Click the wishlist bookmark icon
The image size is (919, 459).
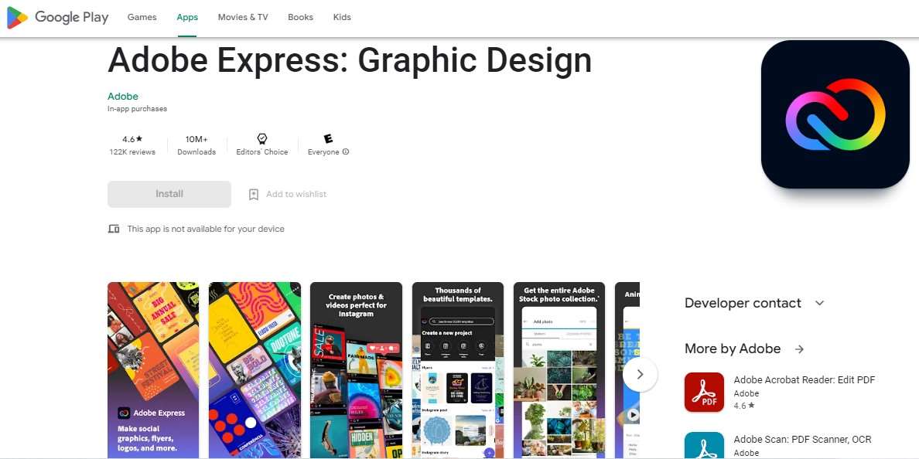point(253,195)
